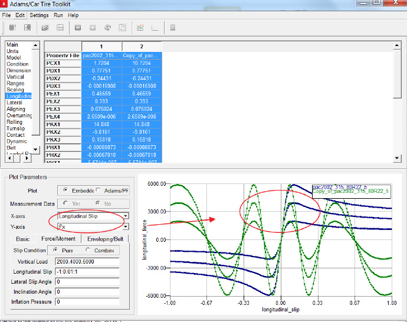Click the Inclination Angle input field

click(87, 292)
